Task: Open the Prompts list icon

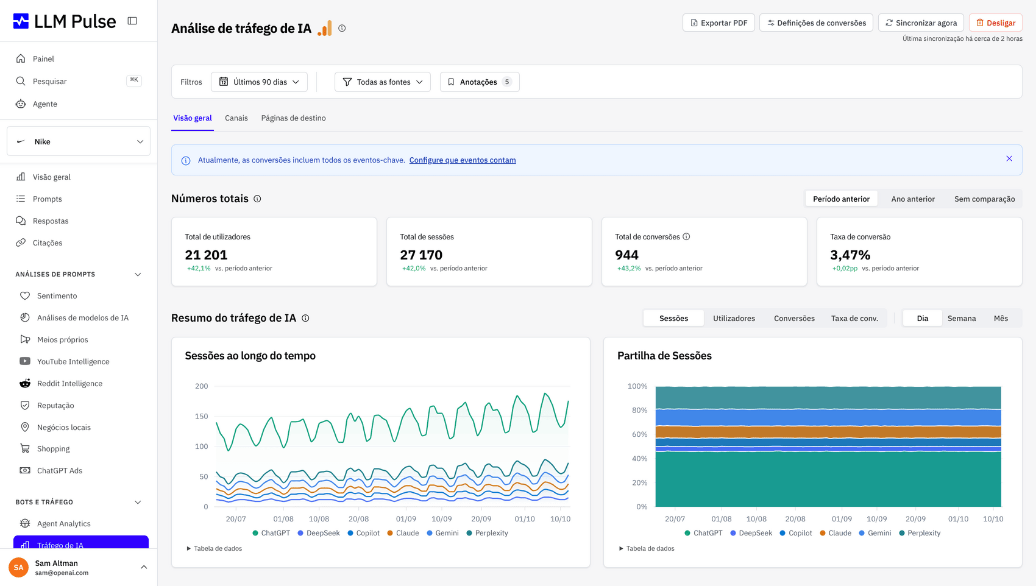Action: click(x=21, y=199)
